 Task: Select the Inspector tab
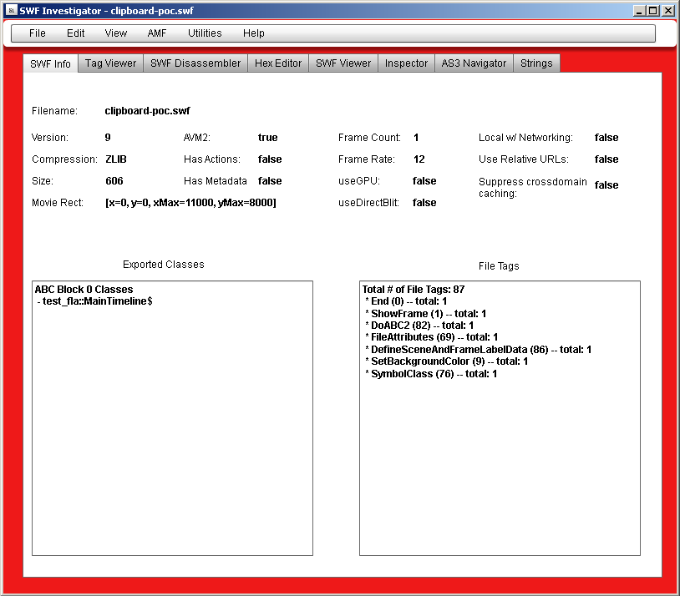(x=406, y=63)
